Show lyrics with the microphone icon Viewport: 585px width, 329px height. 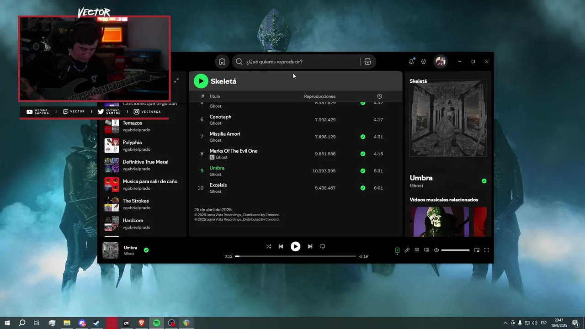point(407,250)
